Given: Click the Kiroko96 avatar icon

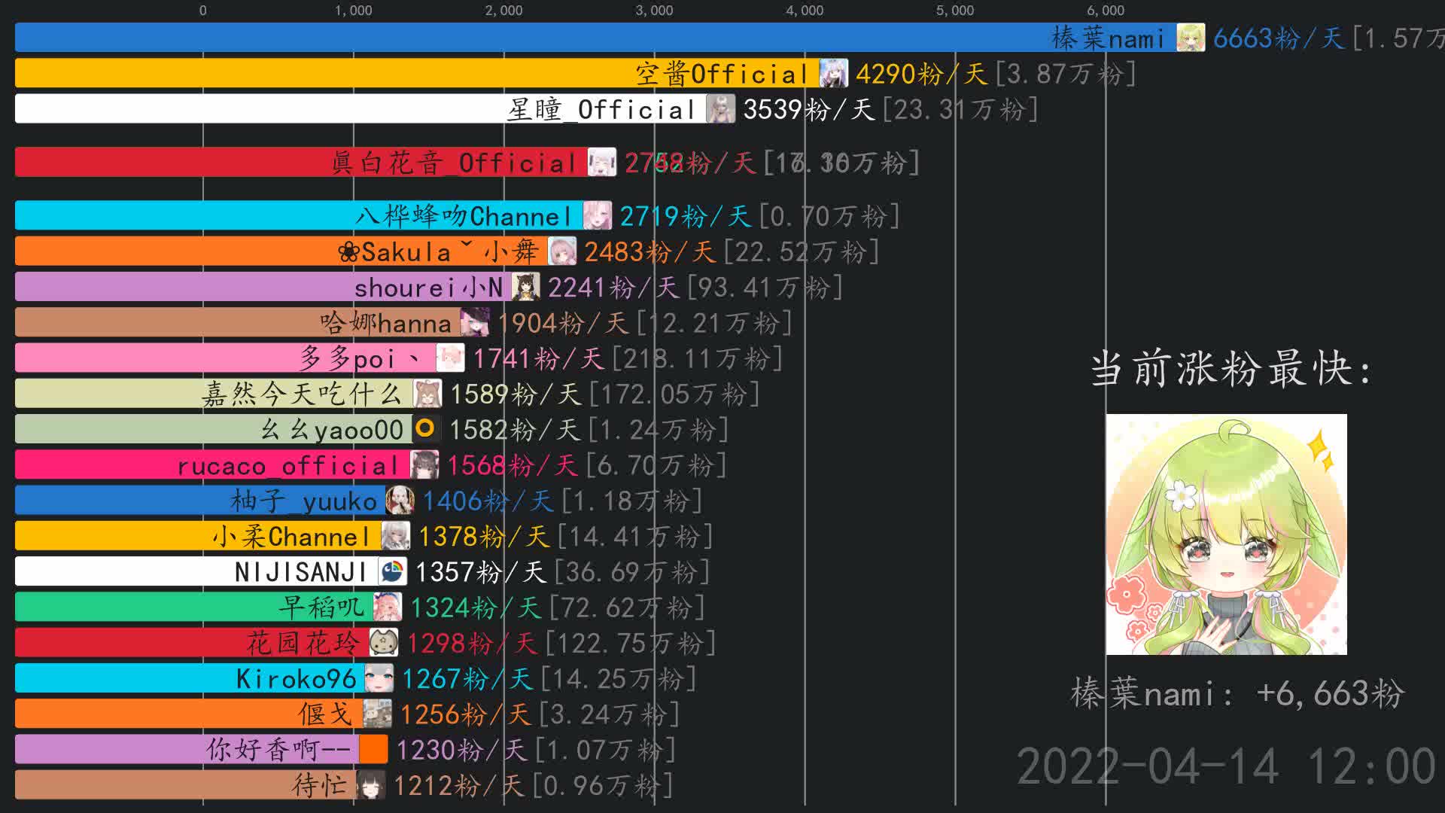Looking at the screenshot, I should pyautogui.click(x=380, y=677).
